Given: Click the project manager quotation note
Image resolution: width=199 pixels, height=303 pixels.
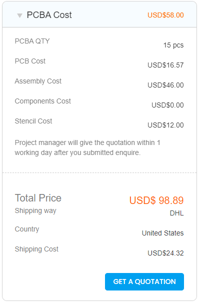Looking at the screenshot, I should coord(87,147).
